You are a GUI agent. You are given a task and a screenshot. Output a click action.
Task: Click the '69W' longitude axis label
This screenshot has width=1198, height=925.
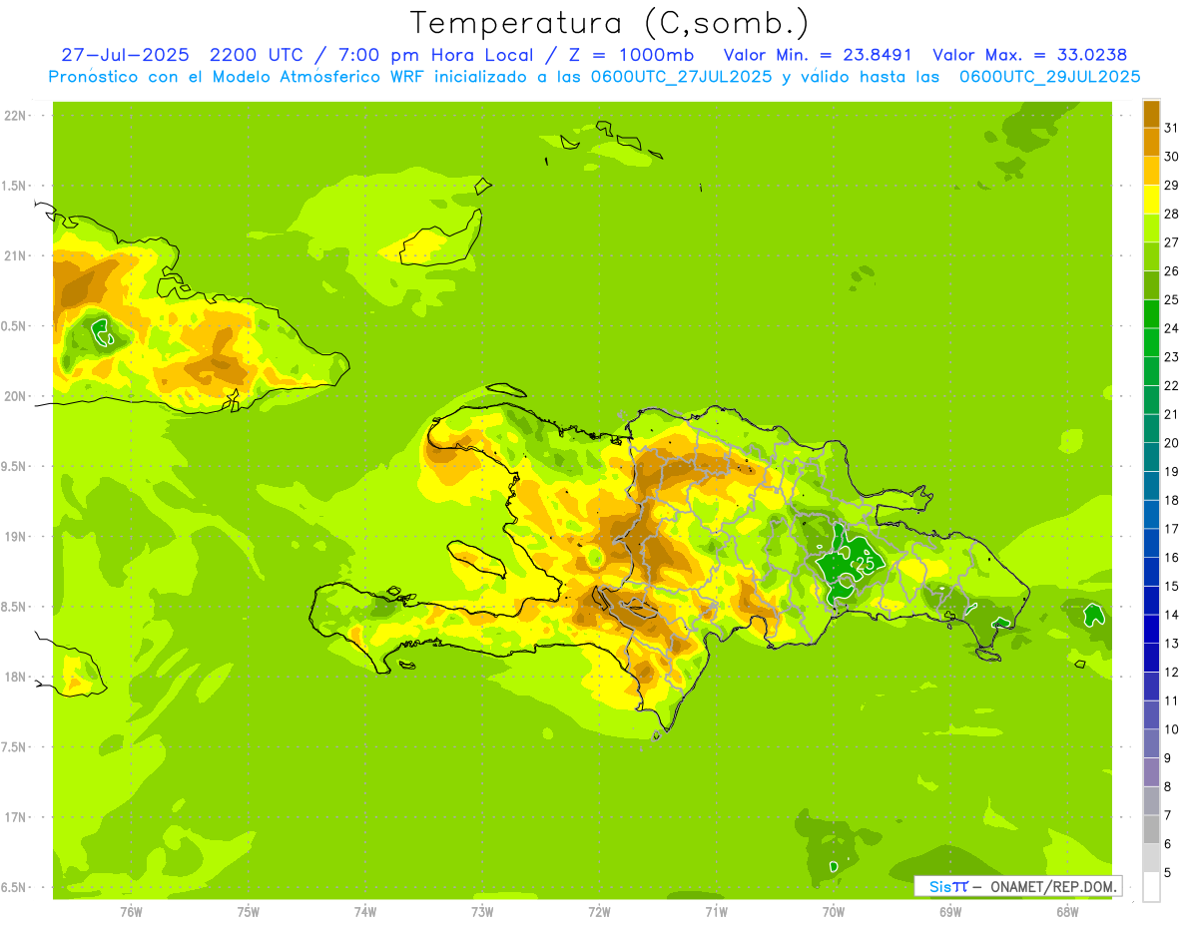(x=950, y=912)
